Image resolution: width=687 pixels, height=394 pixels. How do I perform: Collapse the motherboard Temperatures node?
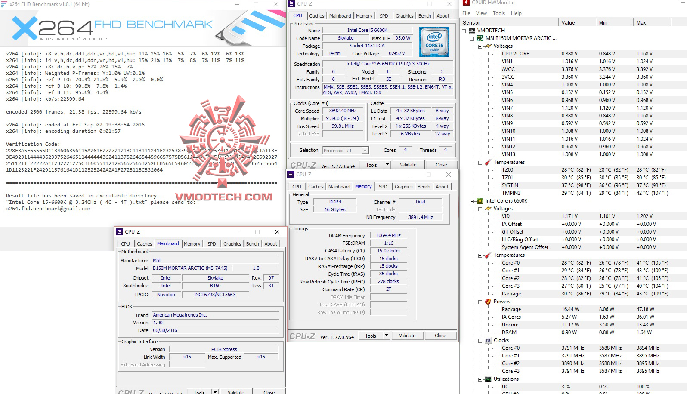pyautogui.click(x=480, y=162)
